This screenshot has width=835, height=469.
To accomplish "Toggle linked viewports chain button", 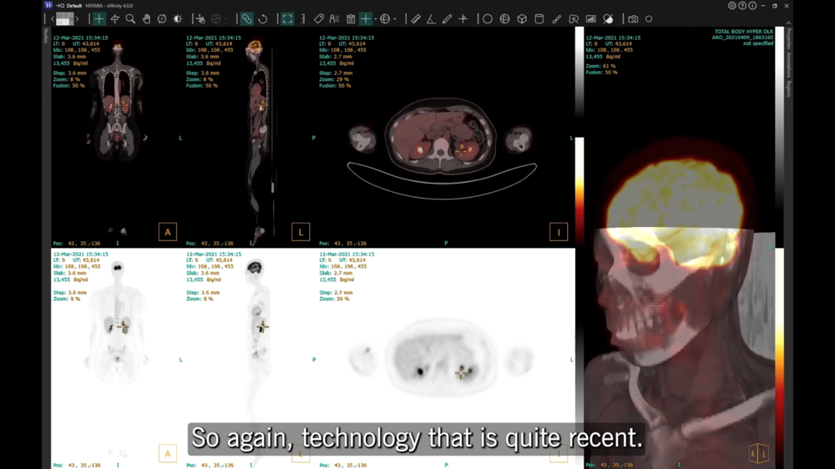I will tap(246, 18).
